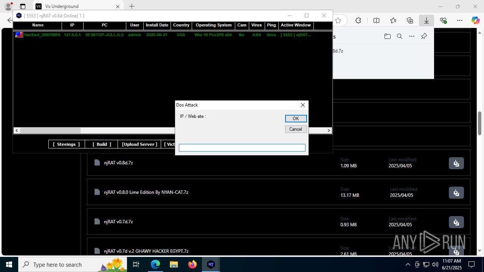Open tab actions menu icon in Edge
Image resolution: width=484 pixels, height=272 pixels.
[x=23, y=6]
